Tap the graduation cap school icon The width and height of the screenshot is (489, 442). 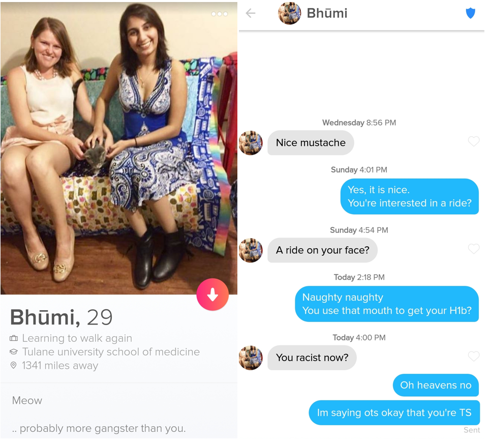click(14, 352)
